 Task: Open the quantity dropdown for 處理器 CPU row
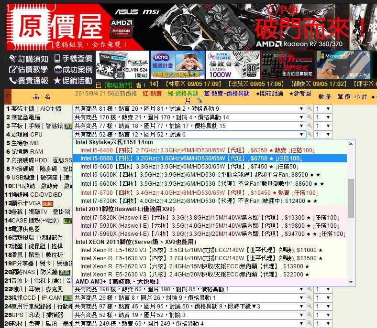coord(323,135)
